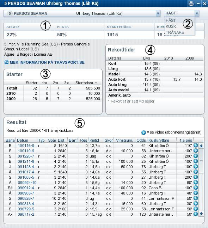
Task: Click owner text Biltorget i Lomma AB
Action: tap(35, 54)
